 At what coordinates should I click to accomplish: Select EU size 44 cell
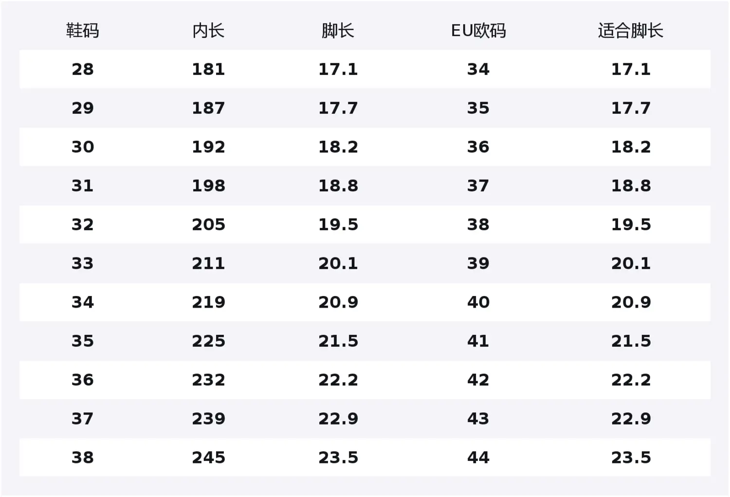(478, 458)
